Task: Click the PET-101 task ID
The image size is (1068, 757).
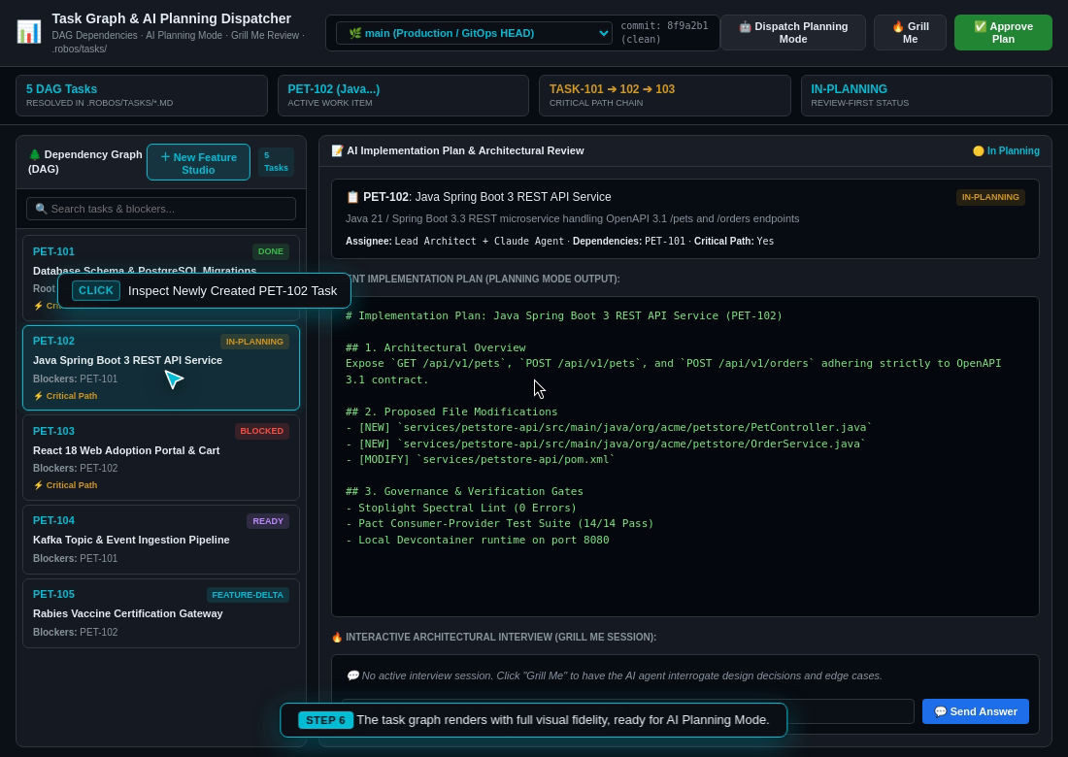Action: tap(53, 251)
